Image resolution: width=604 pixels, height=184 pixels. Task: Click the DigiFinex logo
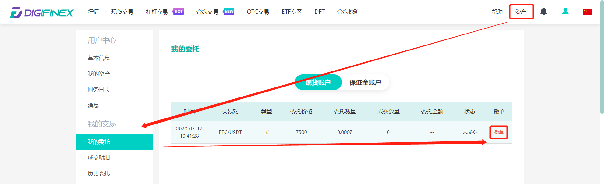pos(41,13)
